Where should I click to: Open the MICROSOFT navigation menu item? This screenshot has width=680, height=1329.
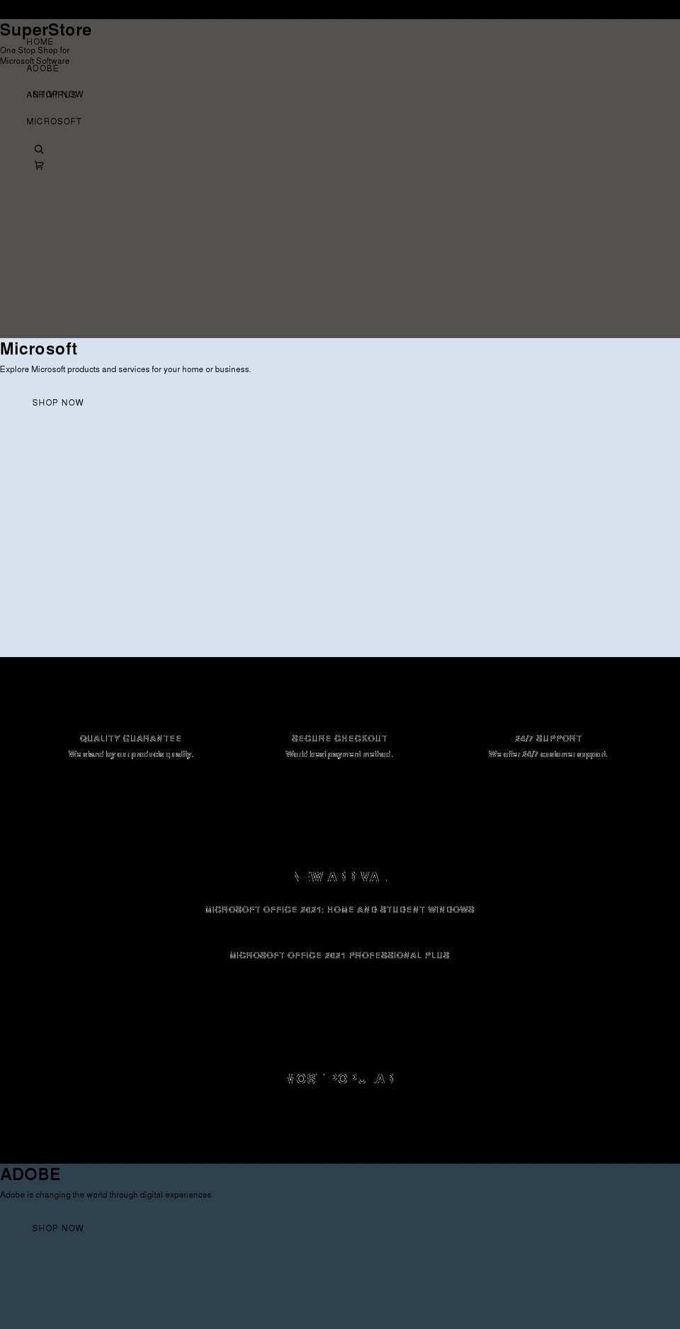54,122
